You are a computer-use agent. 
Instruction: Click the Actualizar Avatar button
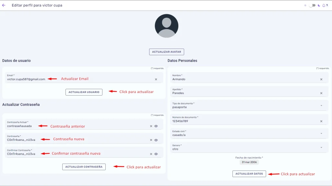(x=166, y=52)
